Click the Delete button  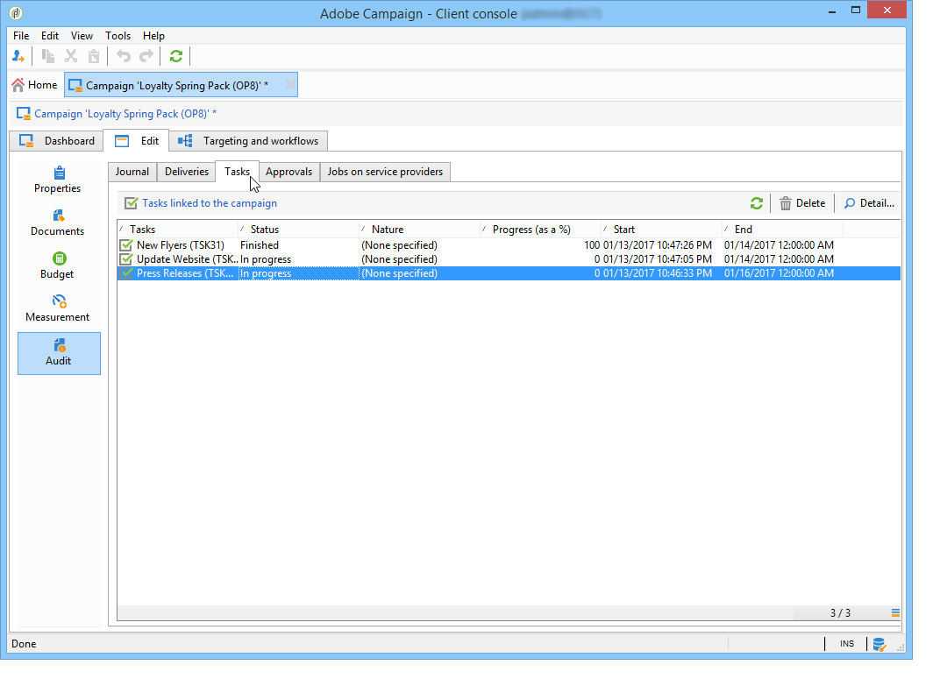802,203
